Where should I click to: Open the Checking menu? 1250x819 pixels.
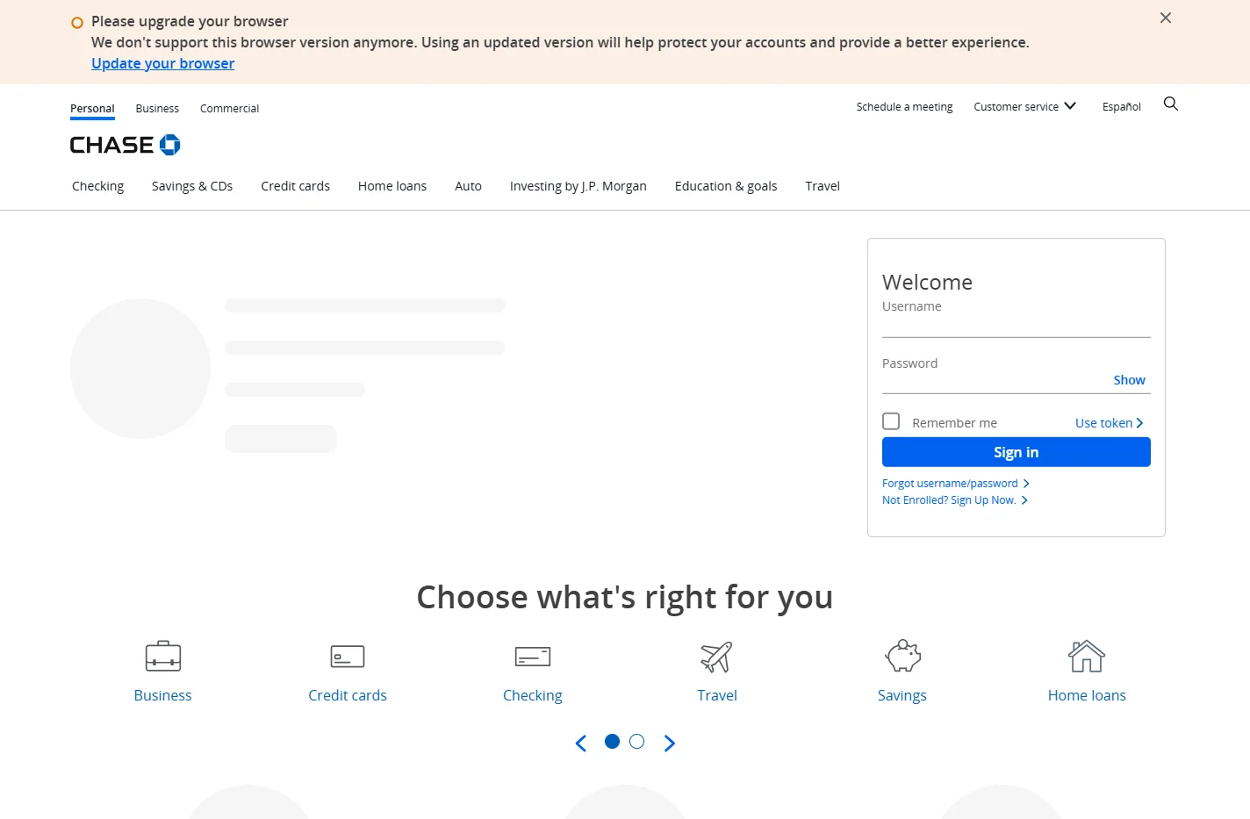pyautogui.click(x=98, y=186)
